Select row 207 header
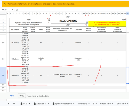The image size is (129, 106). tap(3, 75)
